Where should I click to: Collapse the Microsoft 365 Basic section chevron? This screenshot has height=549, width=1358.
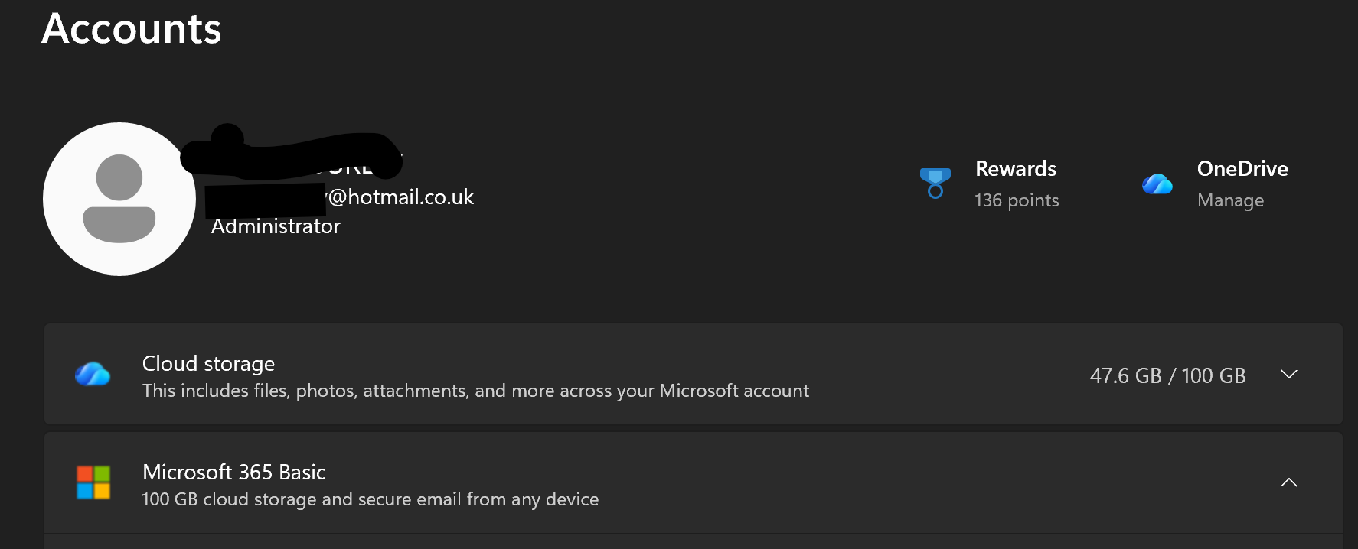1288,482
